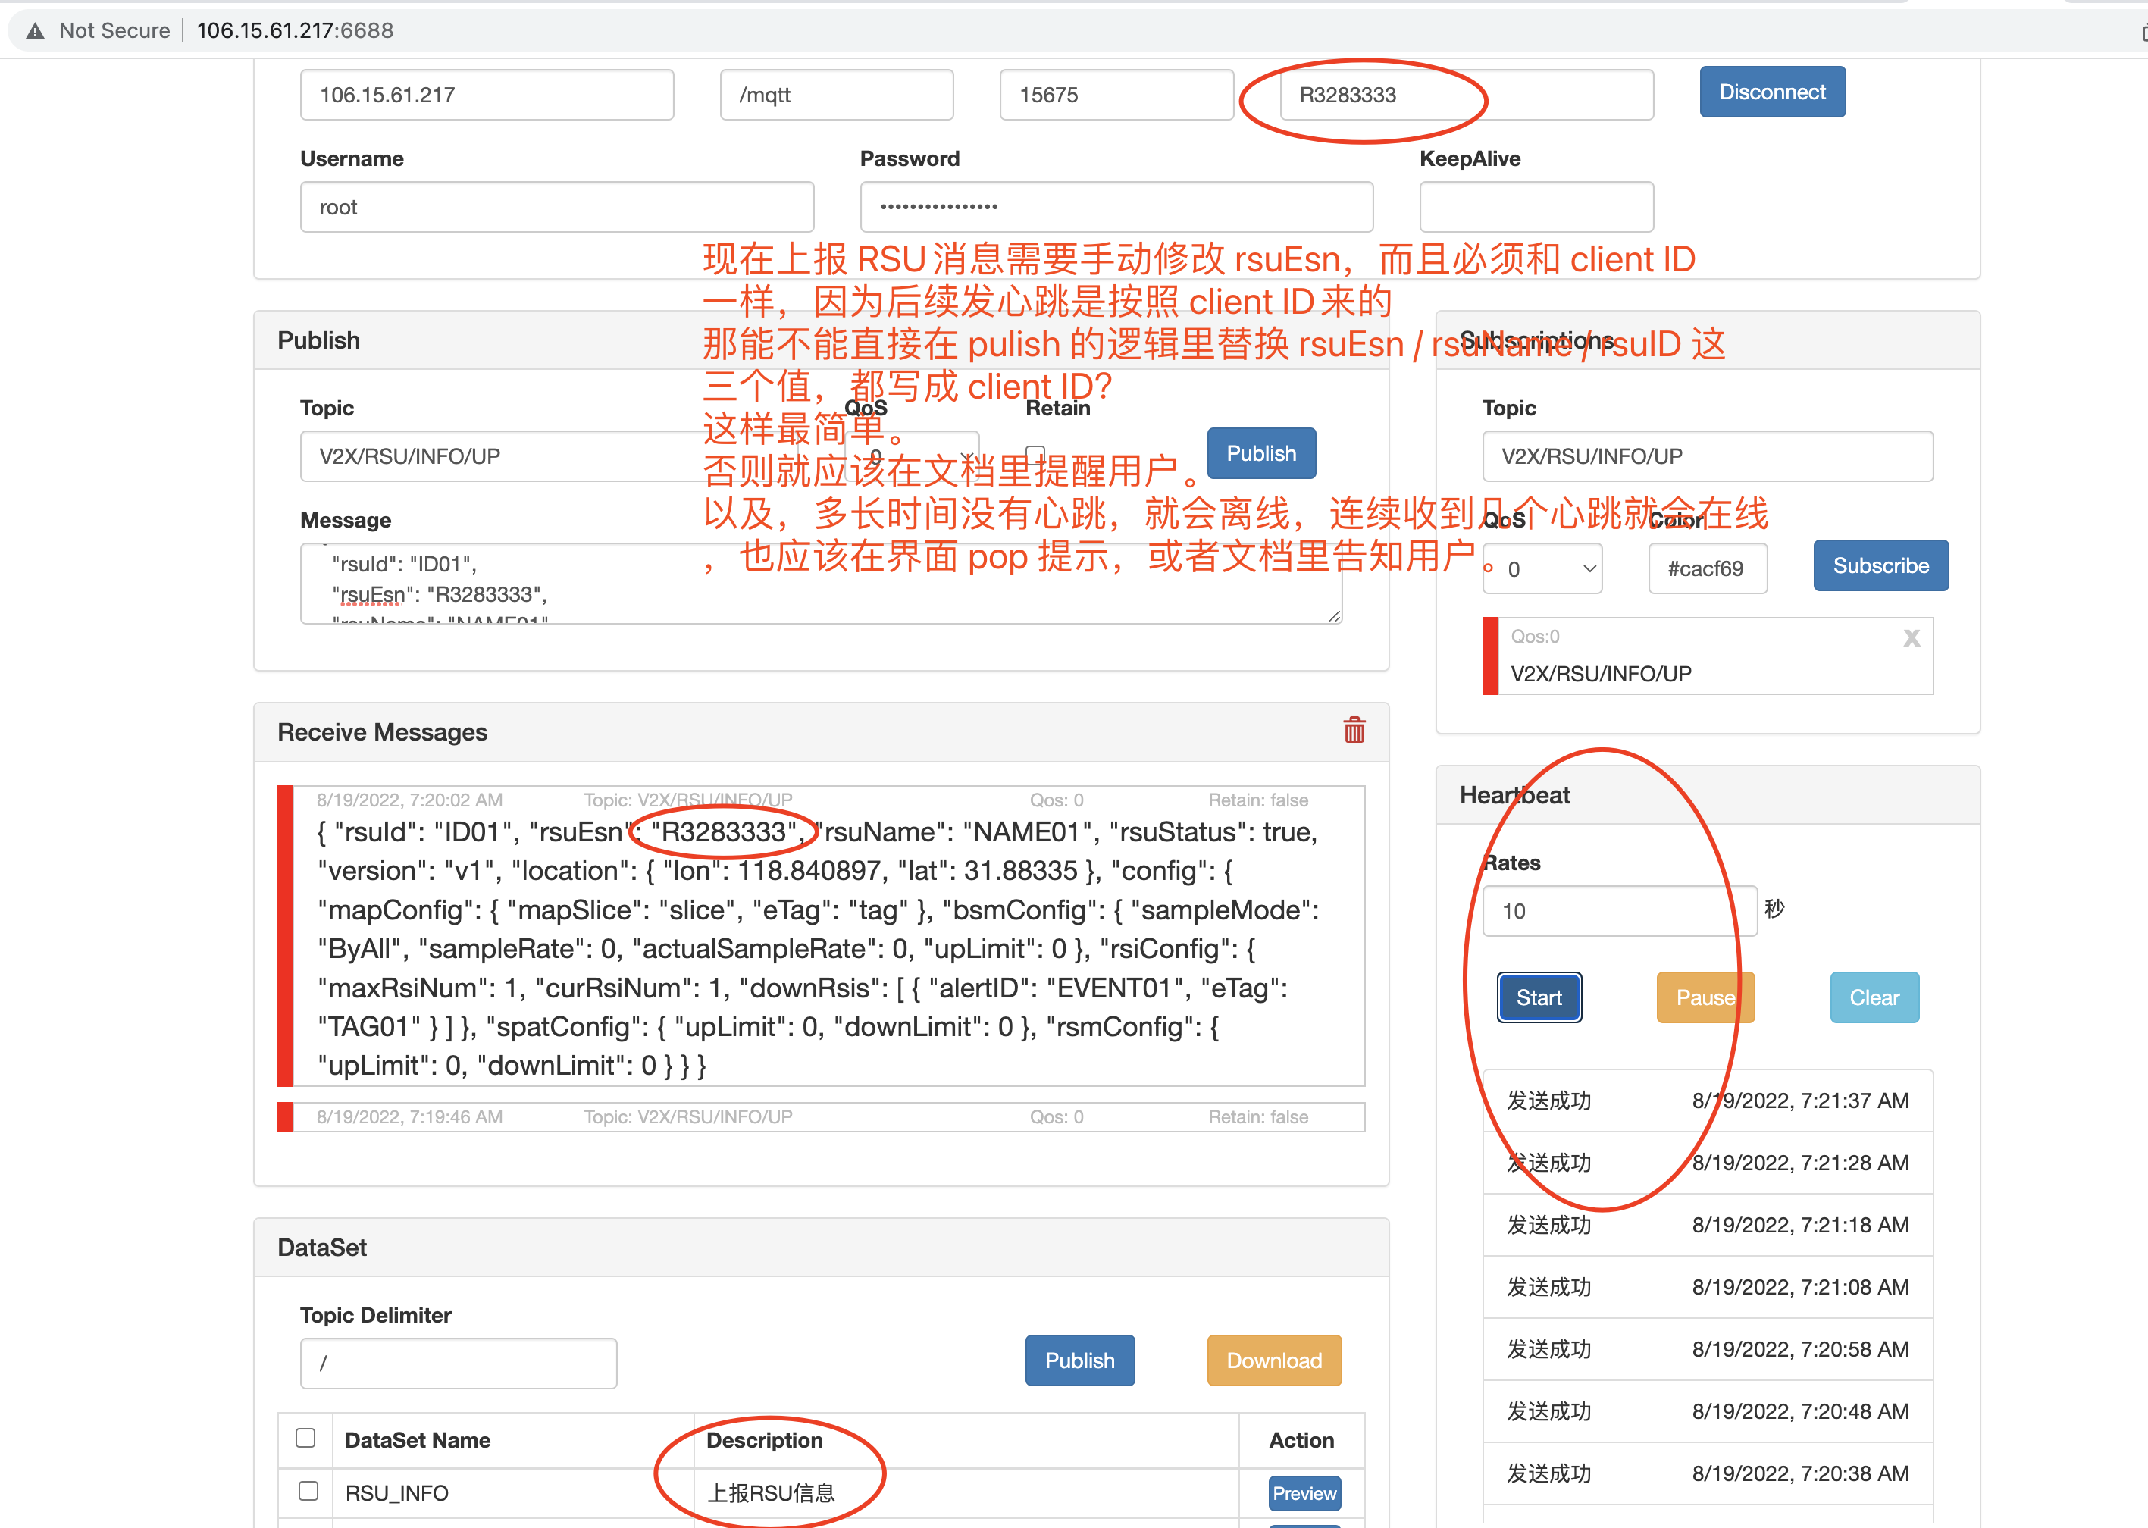Click the Not Secure warning icon
Image resolution: width=2148 pixels, height=1528 pixels.
(34, 29)
